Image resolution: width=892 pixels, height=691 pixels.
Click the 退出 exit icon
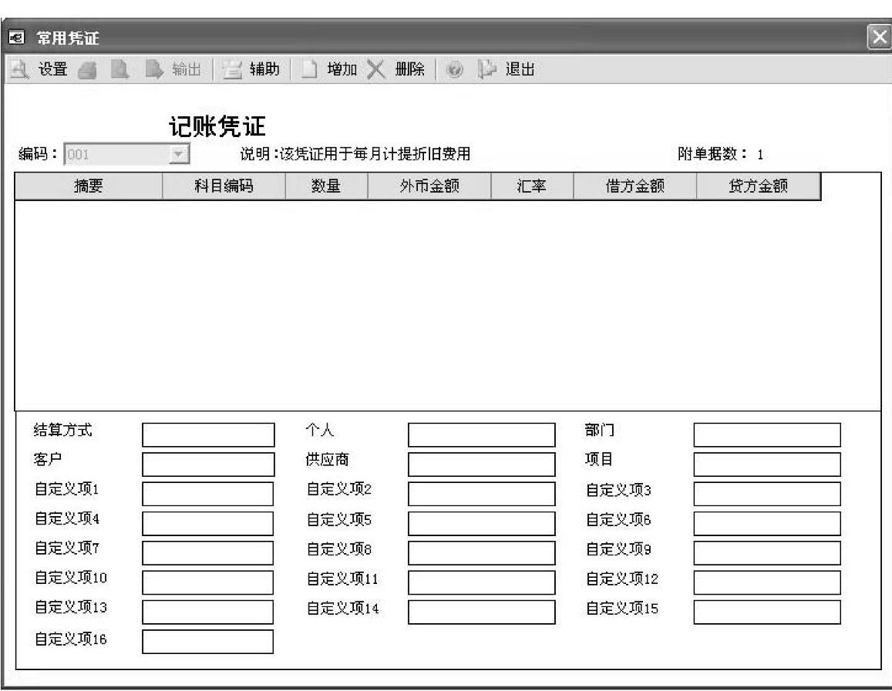tap(486, 70)
